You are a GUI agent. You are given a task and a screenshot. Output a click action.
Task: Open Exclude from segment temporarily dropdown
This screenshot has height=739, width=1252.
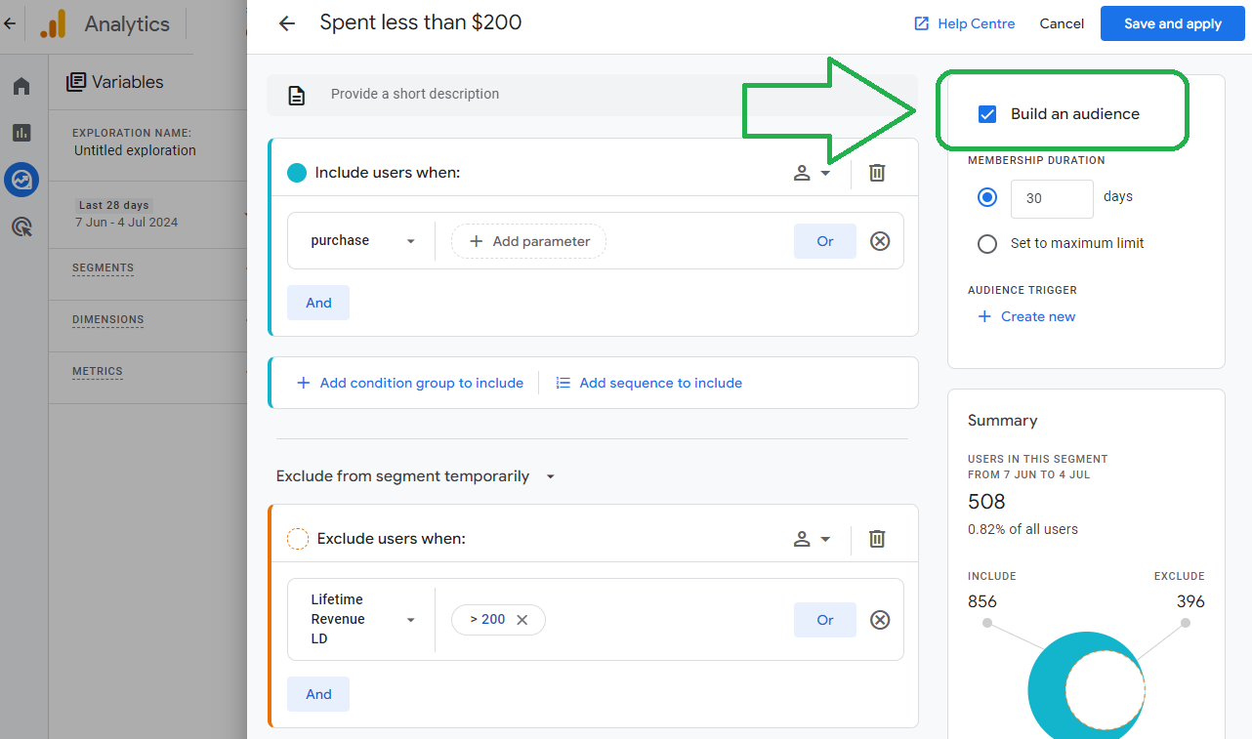[x=417, y=476]
